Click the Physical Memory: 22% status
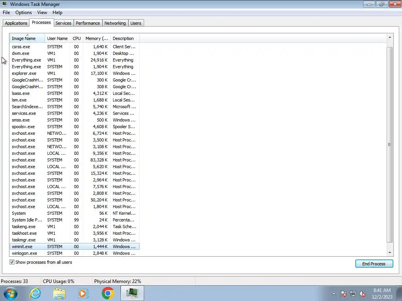 117,281
